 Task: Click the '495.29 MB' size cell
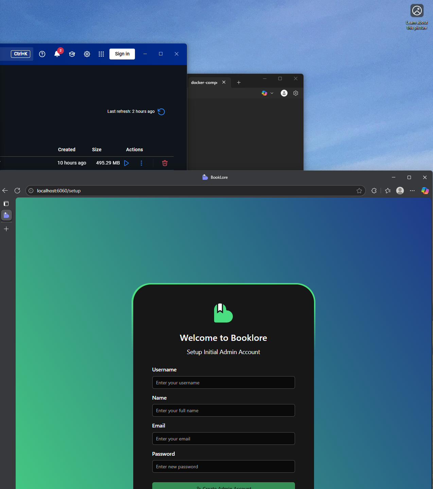(108, 163)
